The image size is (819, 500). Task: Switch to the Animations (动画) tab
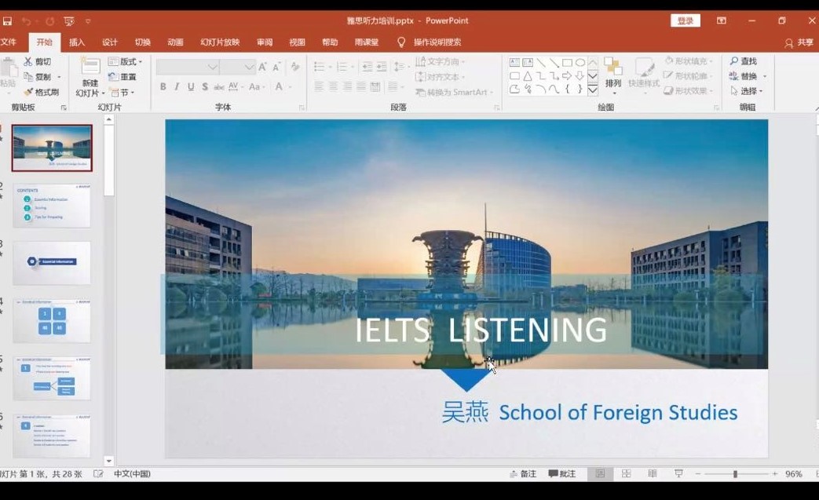pos(175,42)
